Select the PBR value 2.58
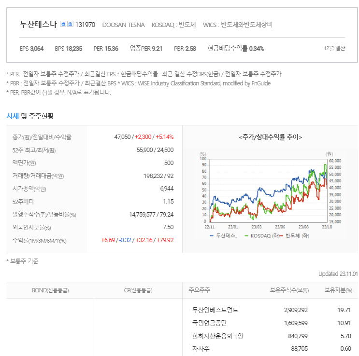This screenshot has width=359, height=356. point(190,49)
